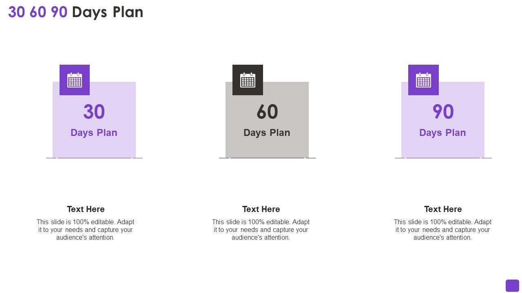Click the purple square in the slide corner
The image size is (522, 293).
click(512, 286)
